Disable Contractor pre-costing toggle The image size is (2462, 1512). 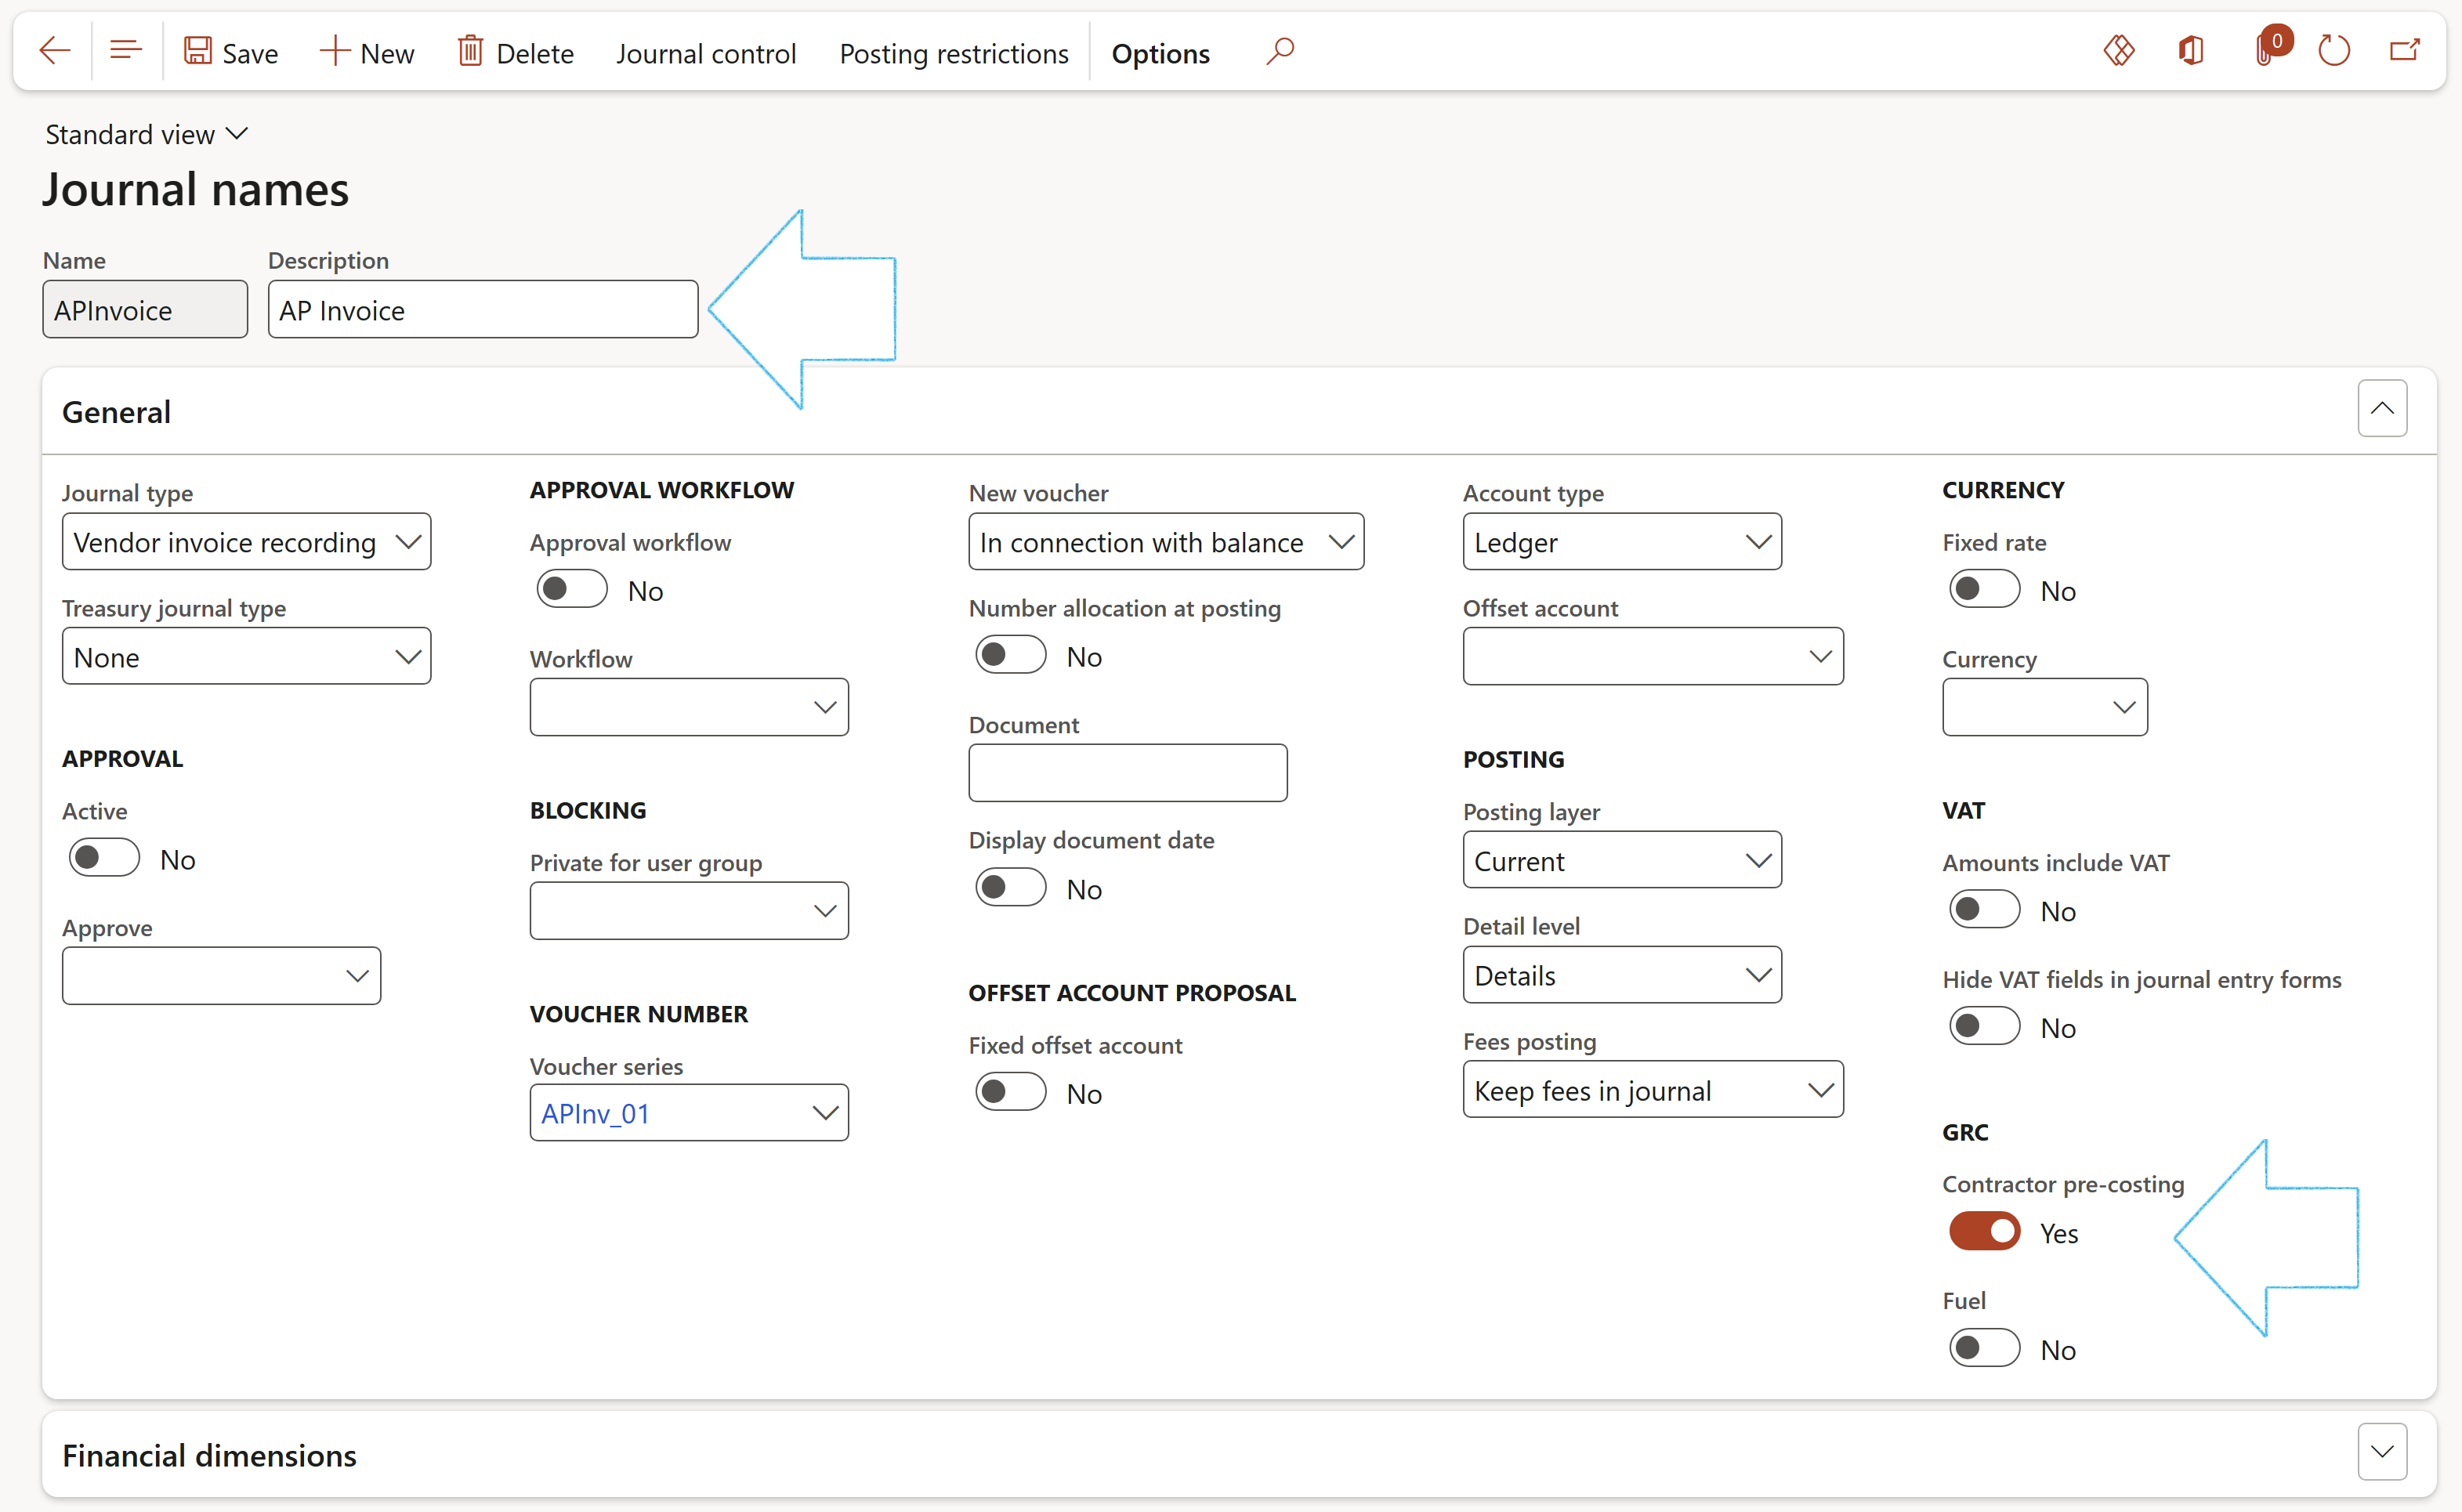point(1985,1232)
